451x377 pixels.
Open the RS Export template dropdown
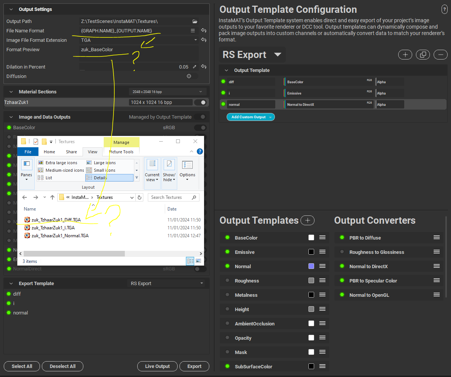278,55
